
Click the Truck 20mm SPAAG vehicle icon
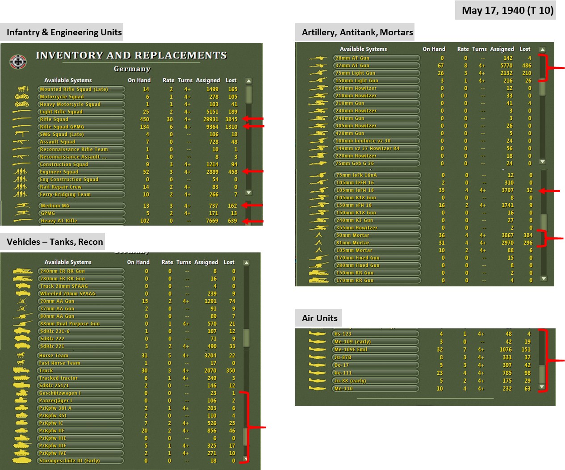coord(23,286)
